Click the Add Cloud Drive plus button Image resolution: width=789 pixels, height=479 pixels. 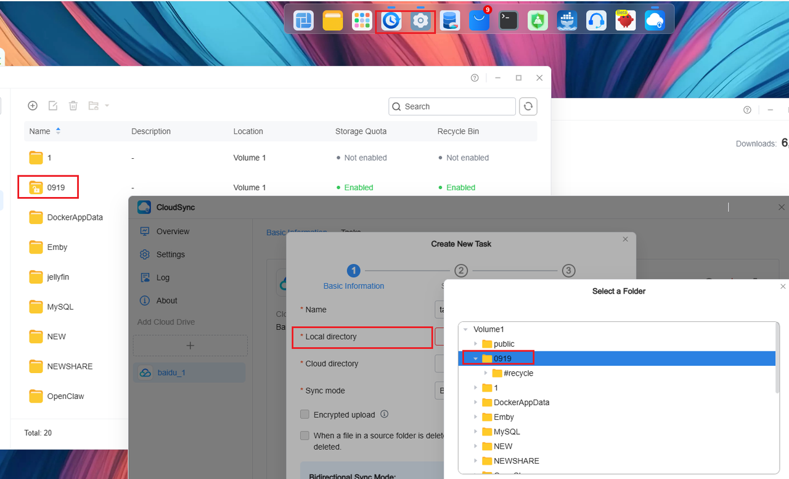(x=190, y=345)
